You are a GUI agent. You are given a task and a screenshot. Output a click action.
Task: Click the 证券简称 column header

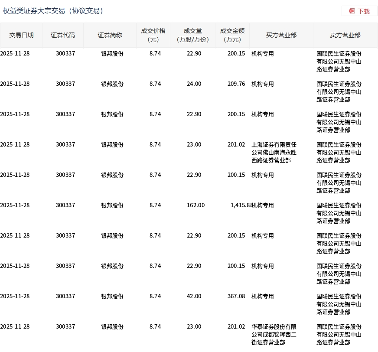(110, 35)
